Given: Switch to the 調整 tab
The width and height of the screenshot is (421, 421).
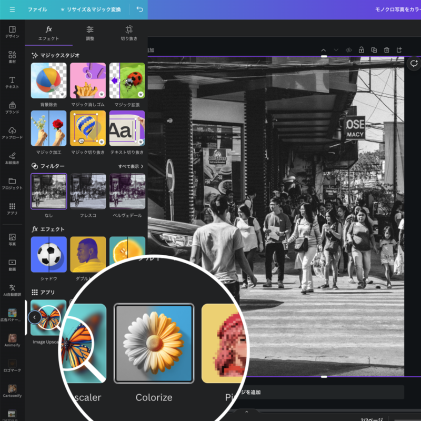Looking at the screenshot, I should (90, 33).
